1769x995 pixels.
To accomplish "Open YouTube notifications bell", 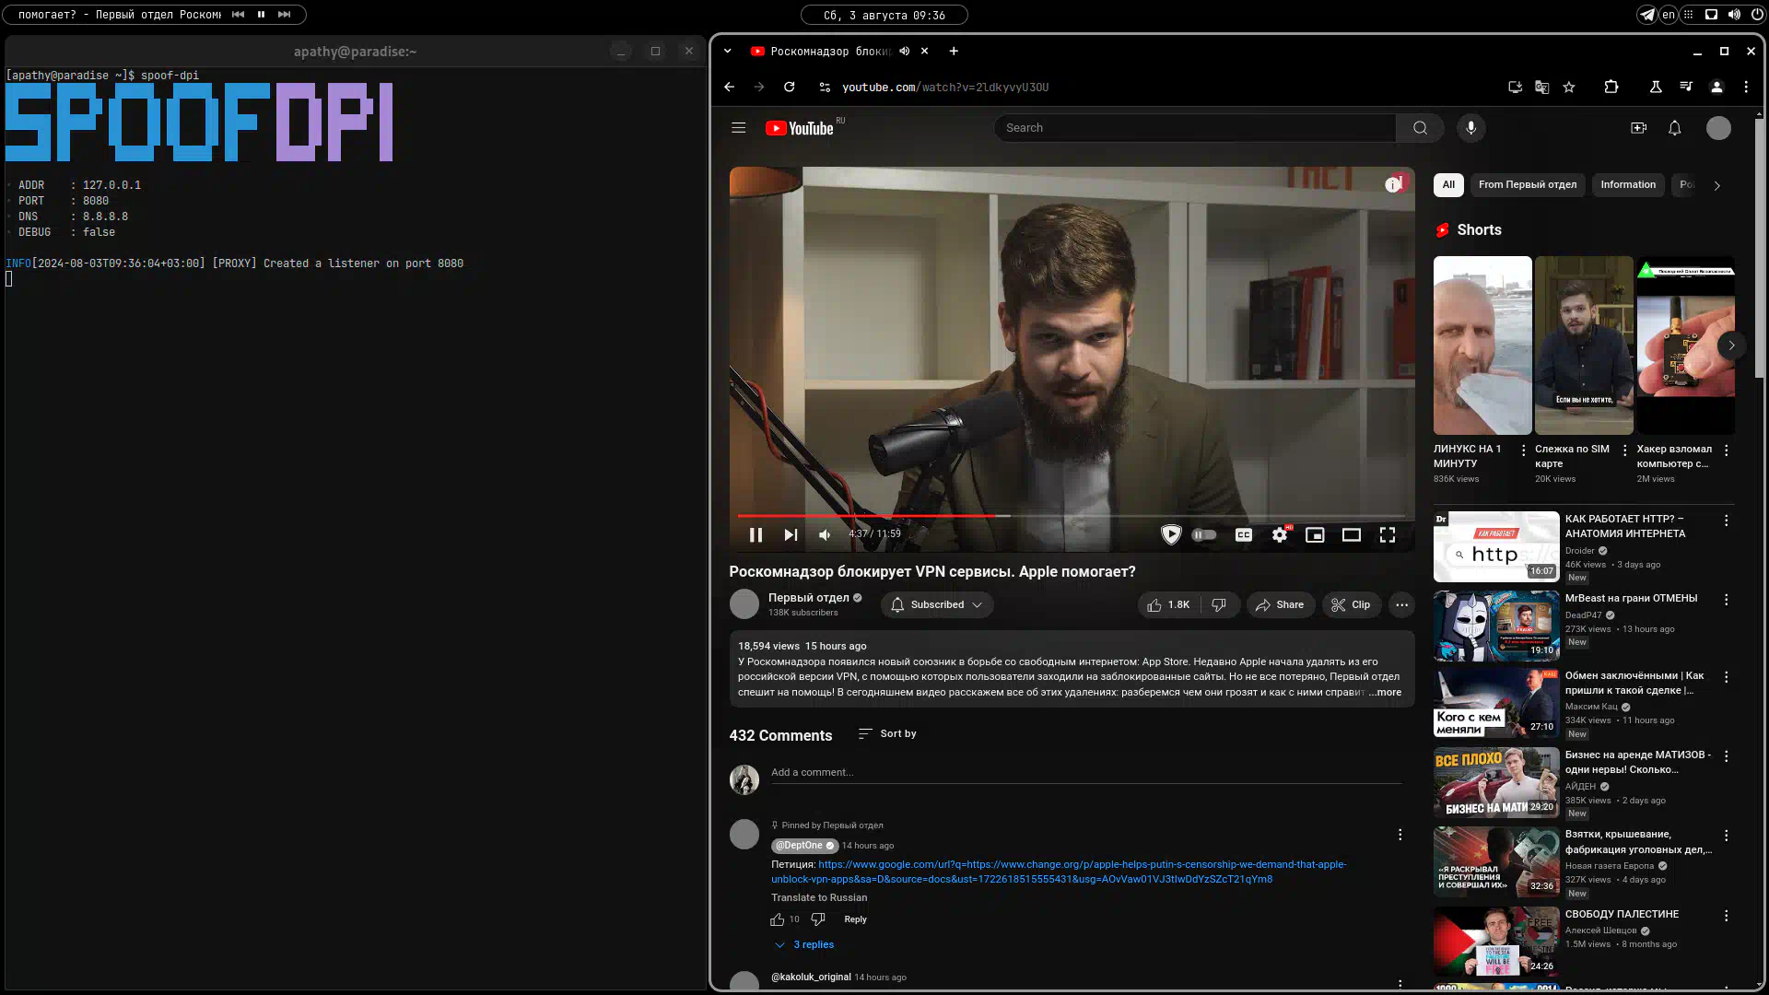I will click(1675, 128).
